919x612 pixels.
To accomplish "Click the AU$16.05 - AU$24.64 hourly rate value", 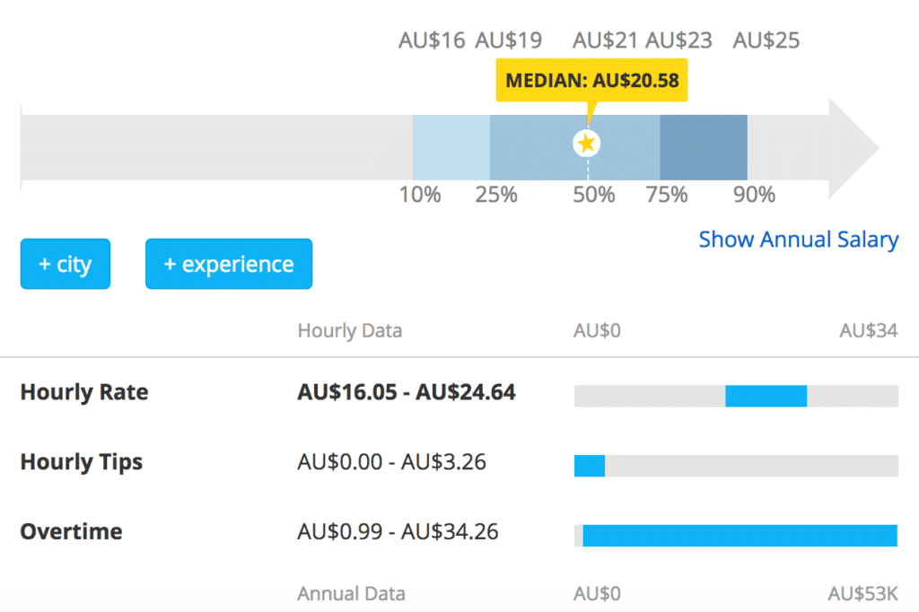I will [406, 392].
